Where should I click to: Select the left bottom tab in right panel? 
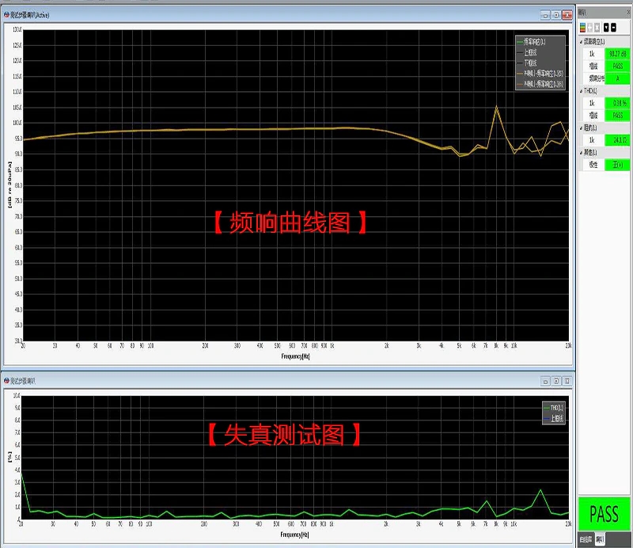click(586, 539)
